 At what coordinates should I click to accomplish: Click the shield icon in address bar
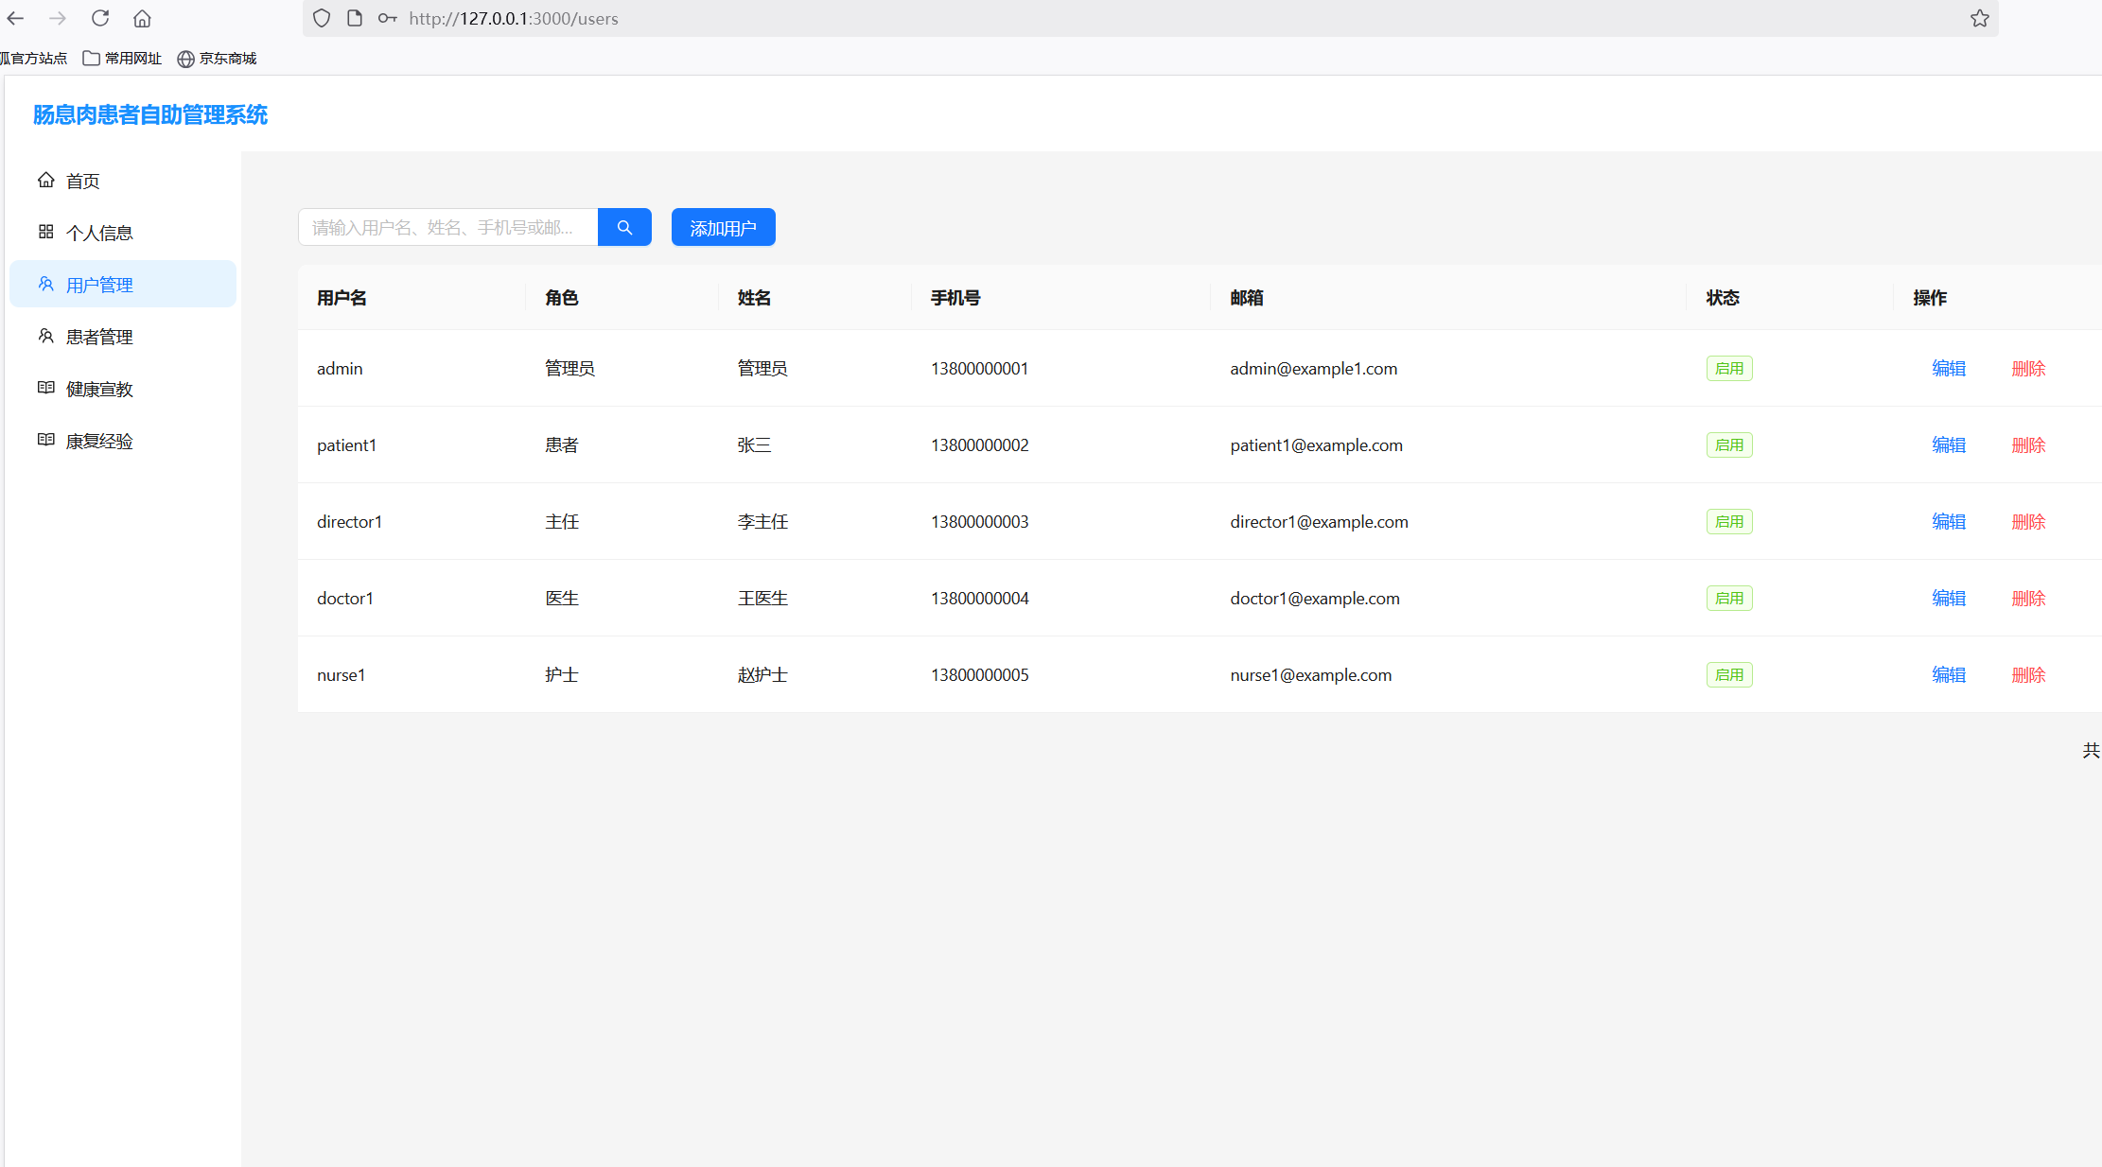coord(322,18)
